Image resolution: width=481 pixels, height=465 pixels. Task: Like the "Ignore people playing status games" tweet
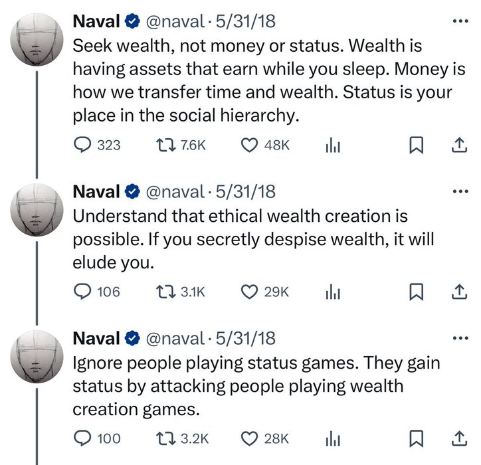pyautogui.click(x=248, y=438)
